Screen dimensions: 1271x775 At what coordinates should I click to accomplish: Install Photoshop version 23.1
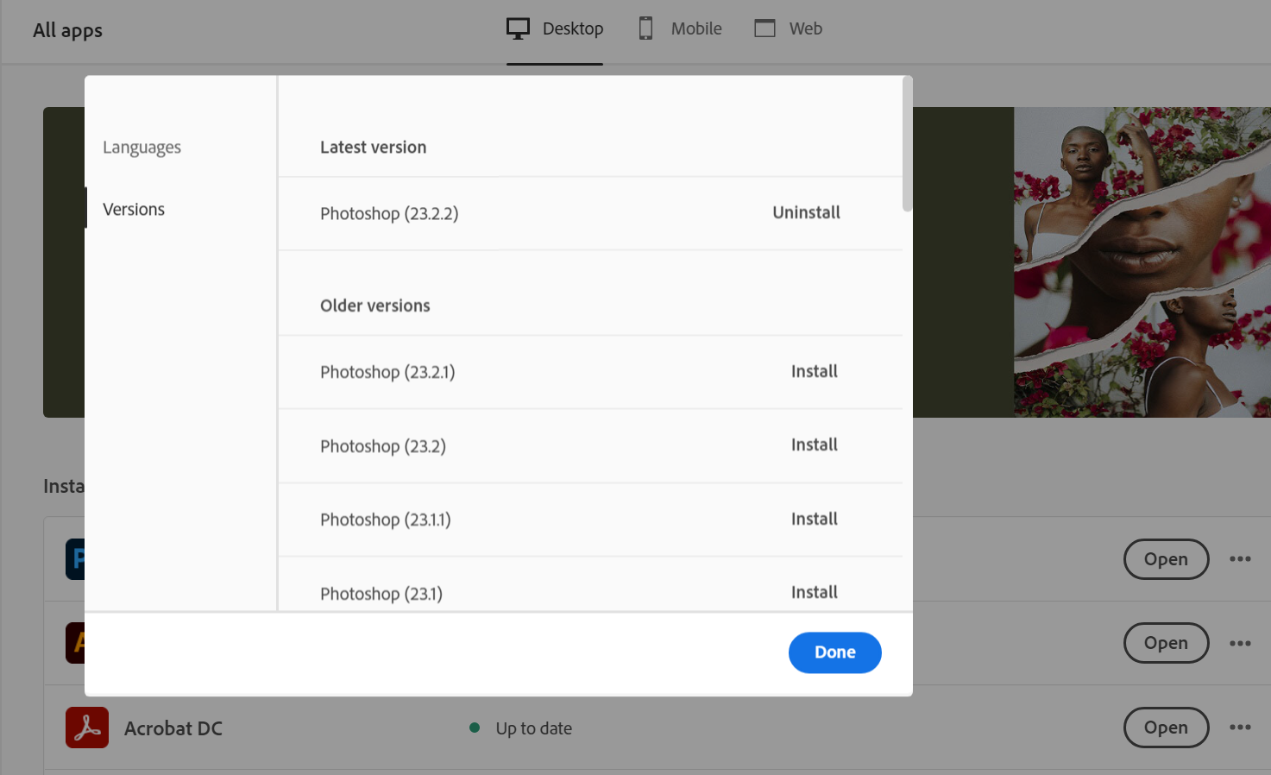pyautogui.click(x=814, y=592)
